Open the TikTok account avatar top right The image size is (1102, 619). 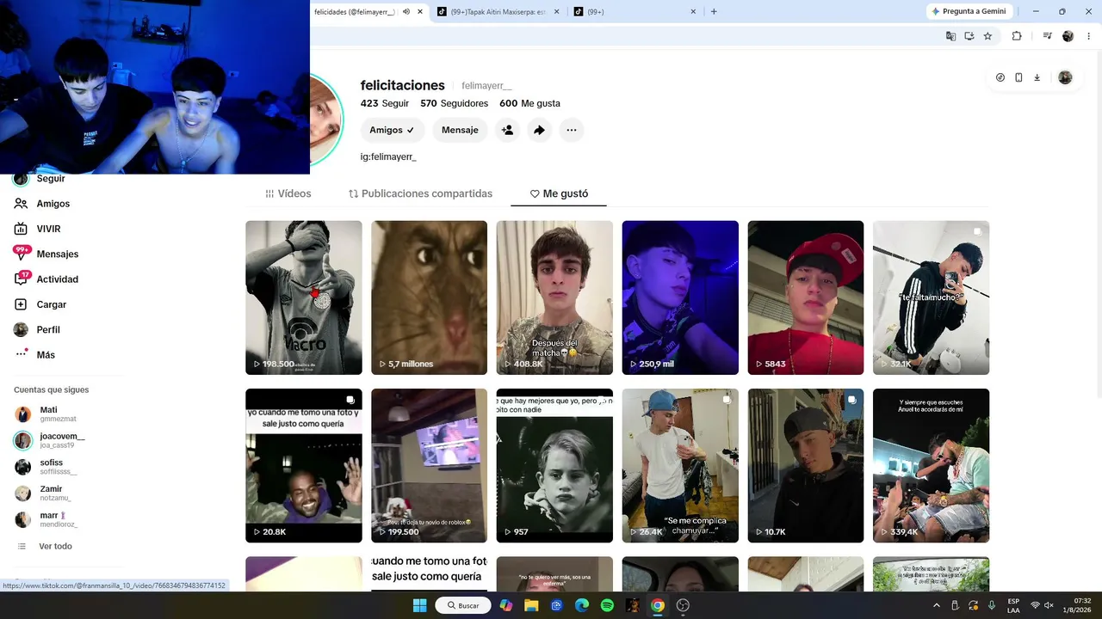pos(1065,77)
